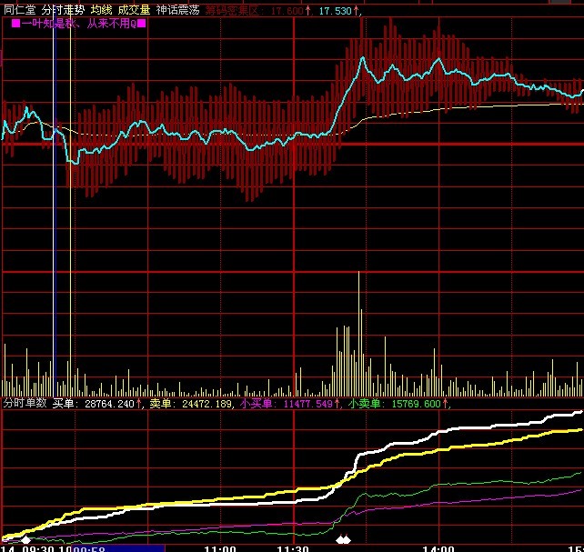Viewport: 584px width, 552px height.
Task: Select the 神话震荡 indicator label
Action: pos(177,10)
